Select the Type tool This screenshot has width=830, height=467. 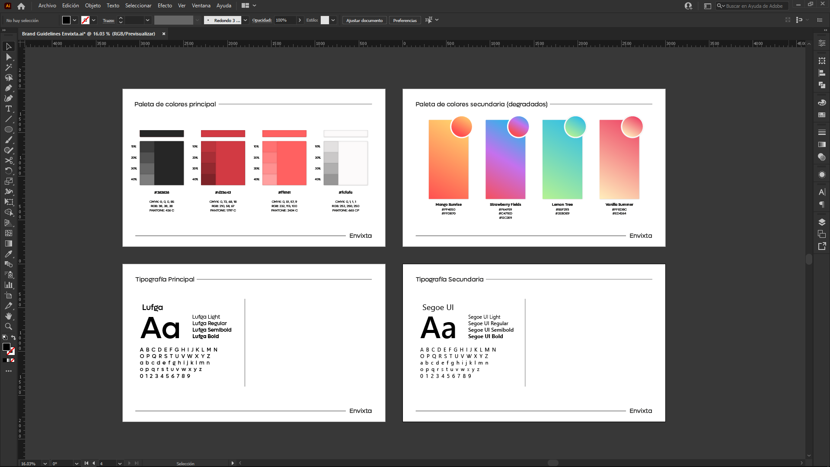coord(9,109)
